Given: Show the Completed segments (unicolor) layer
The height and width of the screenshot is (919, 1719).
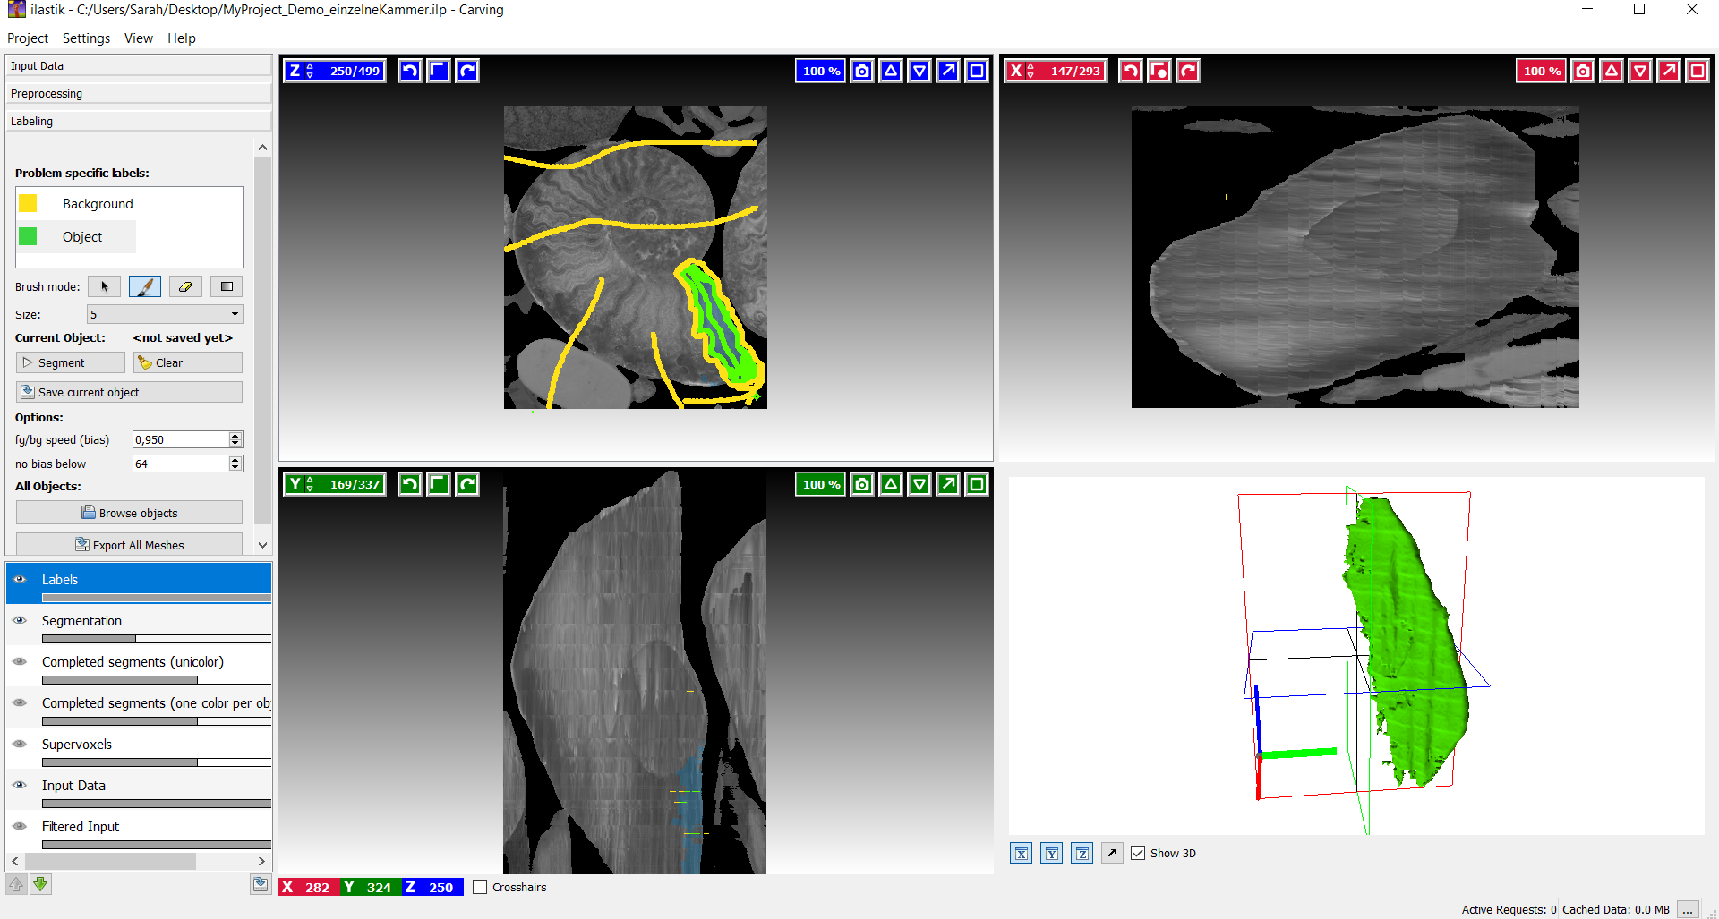Looking at the screenshot, I should coord(20,661).
